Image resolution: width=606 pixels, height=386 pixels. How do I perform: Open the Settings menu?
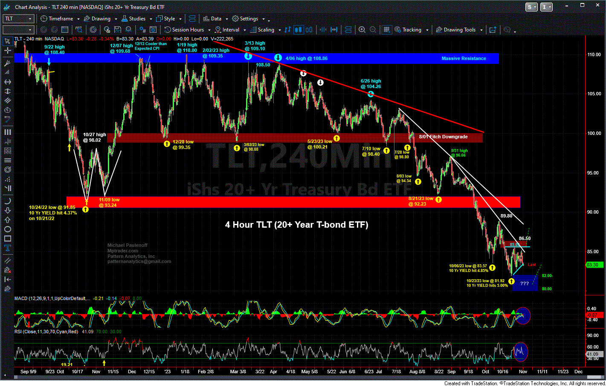245,19
